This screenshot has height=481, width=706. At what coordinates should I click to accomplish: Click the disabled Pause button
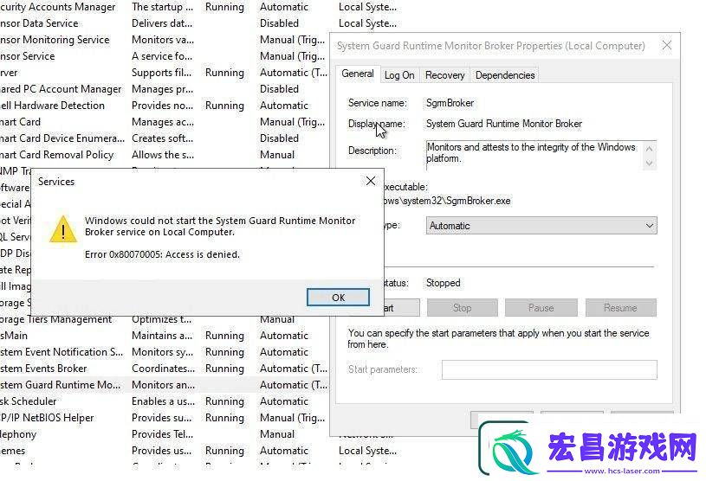tap(541, 308)
